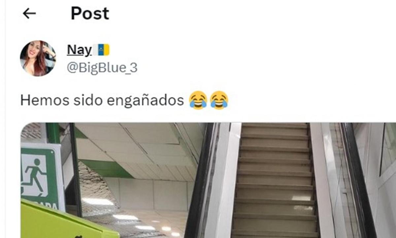Open the escalator photo in the post
This screenshot has height=238, width=396.
(208, 180)
